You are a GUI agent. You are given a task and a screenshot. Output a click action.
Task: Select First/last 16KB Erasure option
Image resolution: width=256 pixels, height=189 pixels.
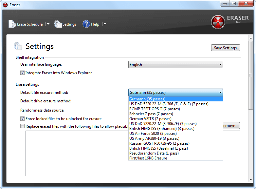(x=148, y=158)
